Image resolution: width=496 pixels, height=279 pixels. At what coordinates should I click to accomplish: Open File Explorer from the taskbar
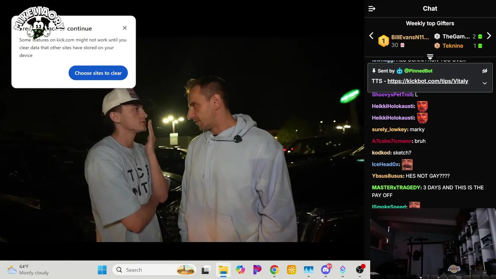[x=223, y=270]
